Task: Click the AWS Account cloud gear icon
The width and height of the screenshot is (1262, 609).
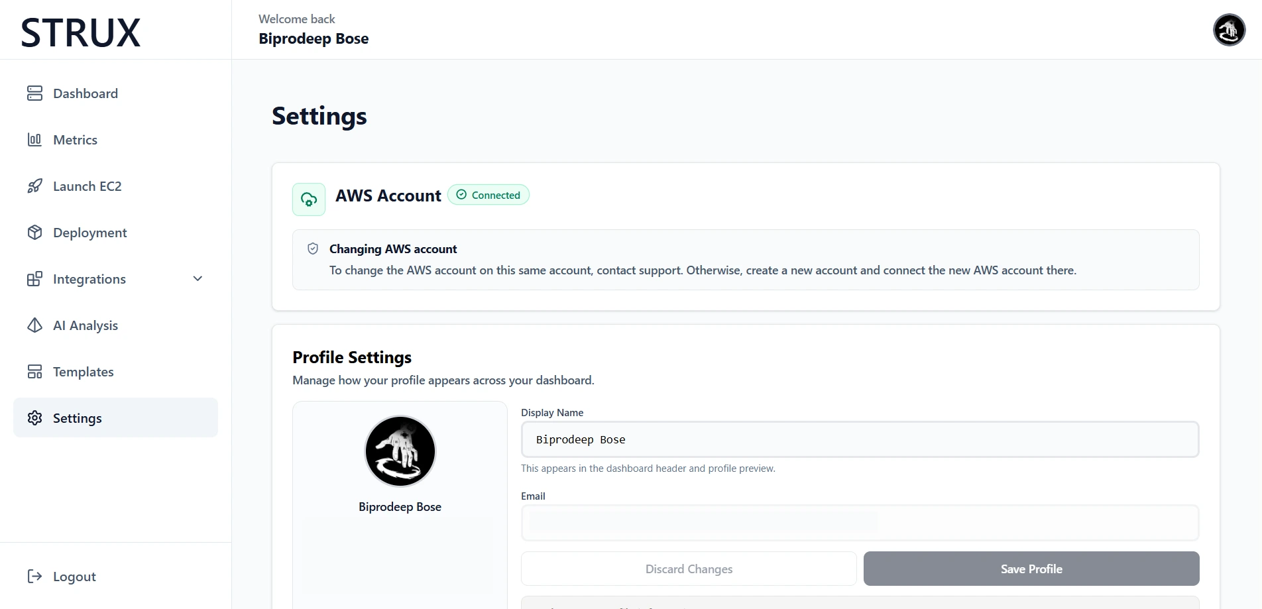Action: pyautogui.click(x=309, y=199)
